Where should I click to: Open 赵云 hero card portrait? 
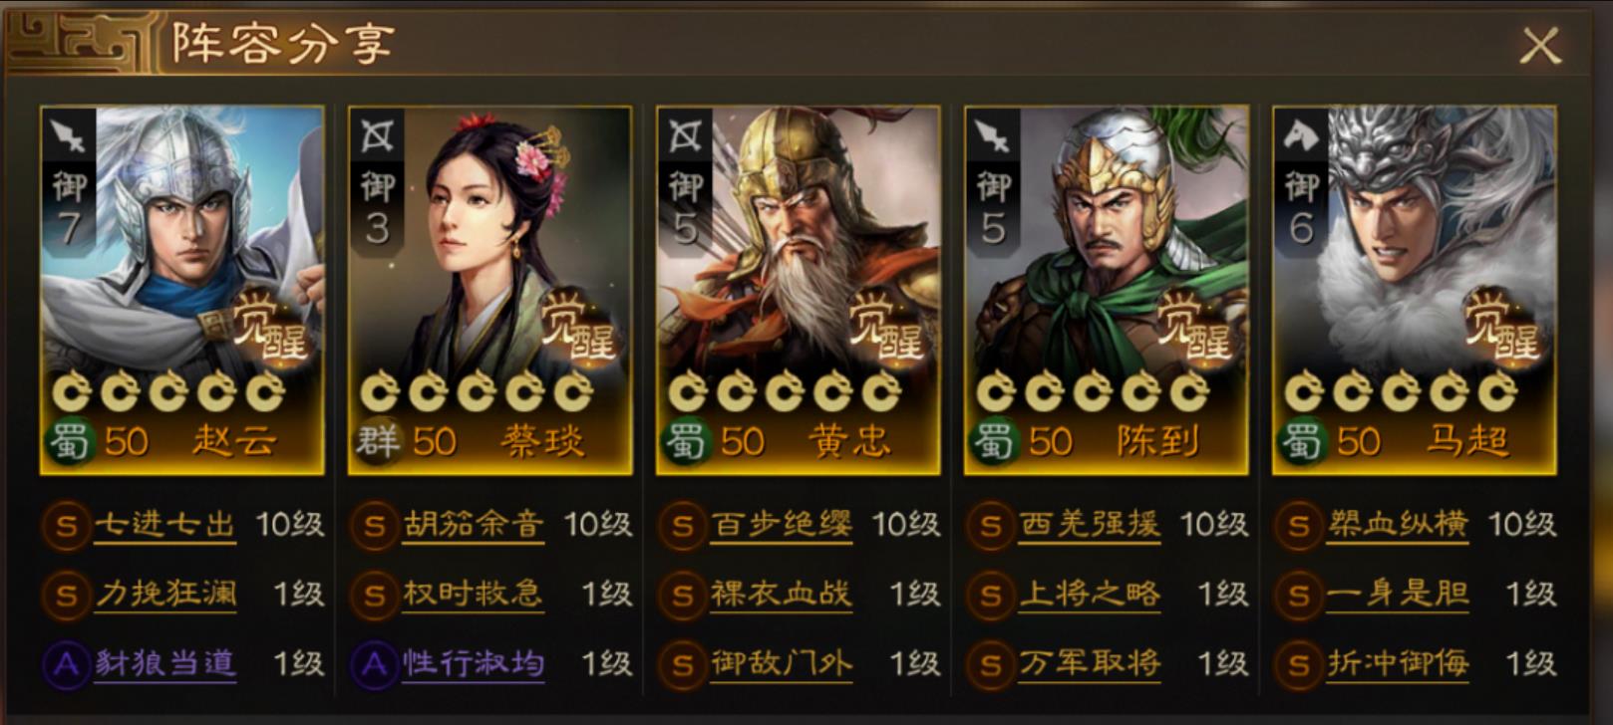pyautogui.click(x=182, y=290)
